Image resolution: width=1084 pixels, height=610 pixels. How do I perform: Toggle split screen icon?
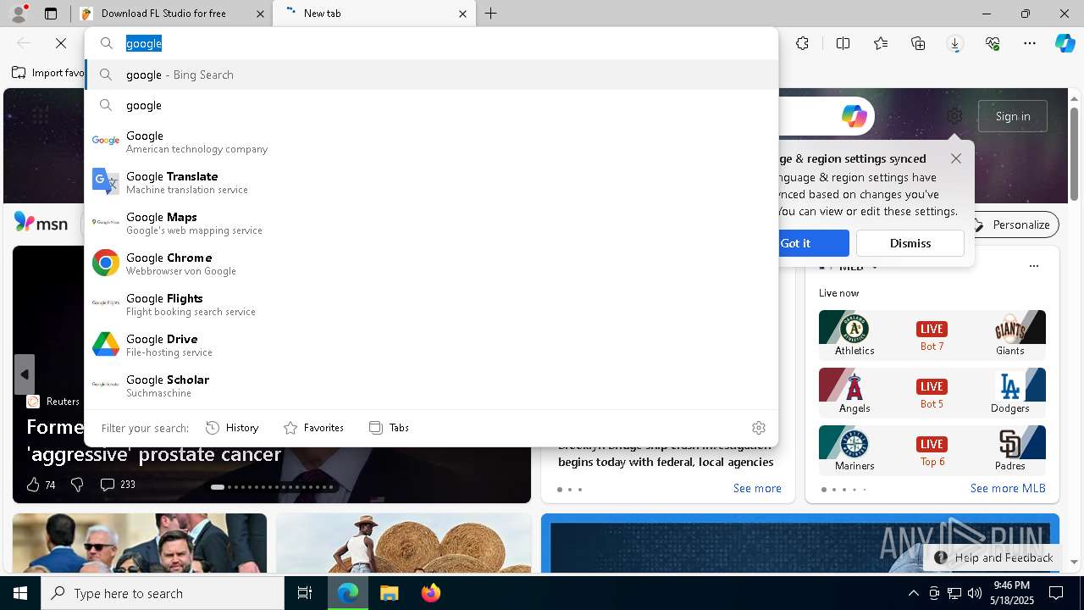843,43
